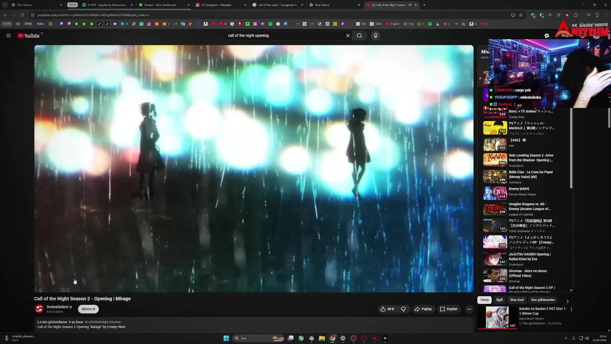Open options for the Kuroko no Basket 2 OST video

pyautogui.click(x=571, y=309)
